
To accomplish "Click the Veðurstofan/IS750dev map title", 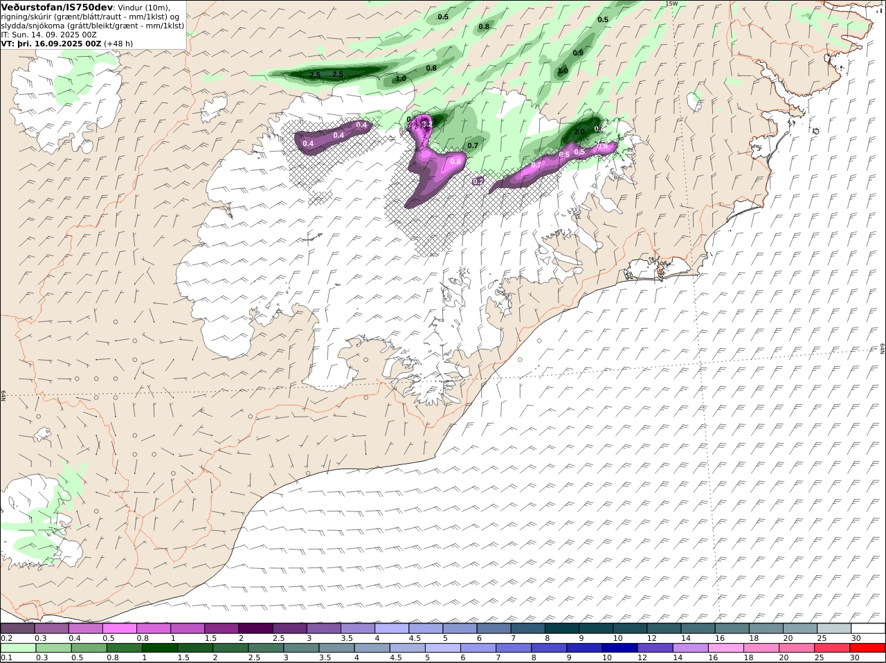I will 57,7.
